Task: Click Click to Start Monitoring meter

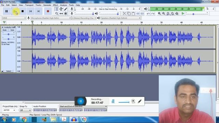Action: 108,9
